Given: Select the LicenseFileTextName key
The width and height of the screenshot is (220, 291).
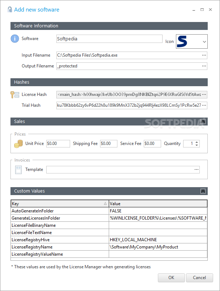Looking at the screenshot, I should [x=60, y=233].
